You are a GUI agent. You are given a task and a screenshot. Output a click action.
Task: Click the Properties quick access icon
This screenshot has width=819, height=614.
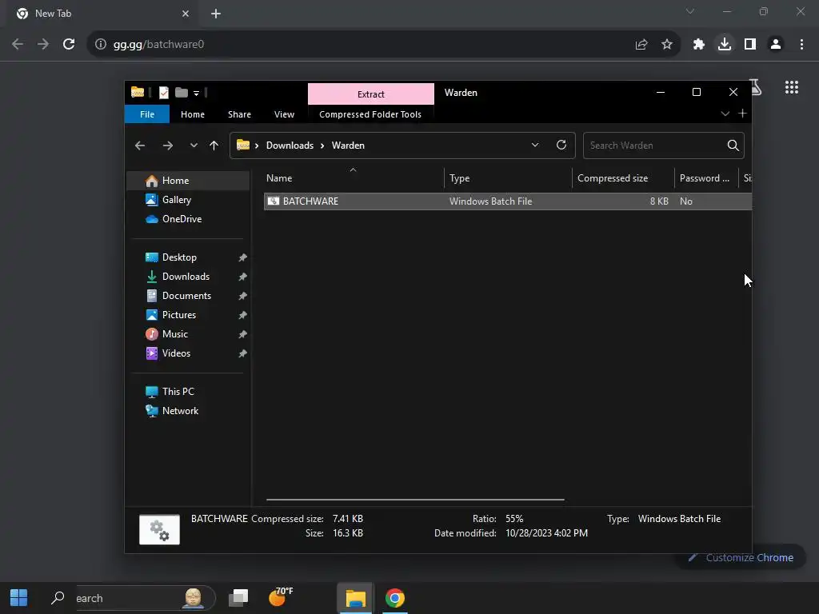[x=164, y=93]
